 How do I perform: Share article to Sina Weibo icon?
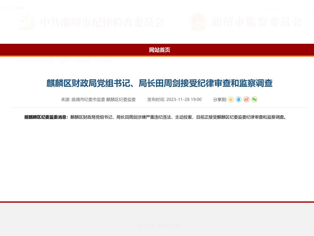click(x=246, y=99)
